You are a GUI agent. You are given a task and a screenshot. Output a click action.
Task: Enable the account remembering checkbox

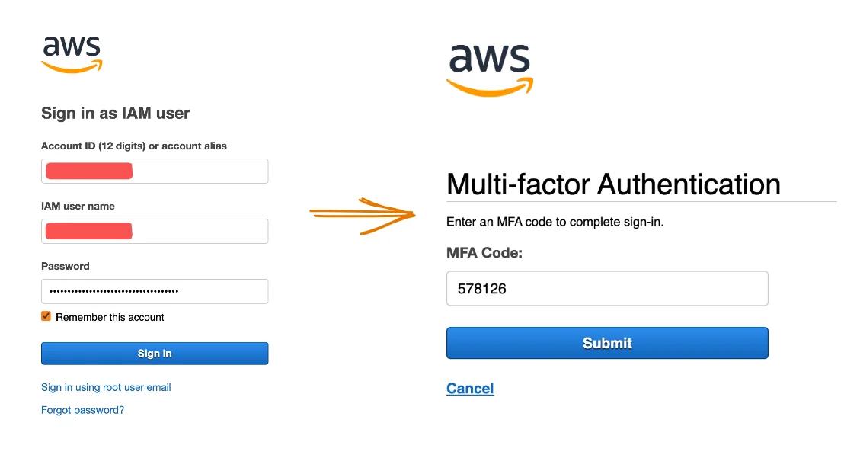46,315
